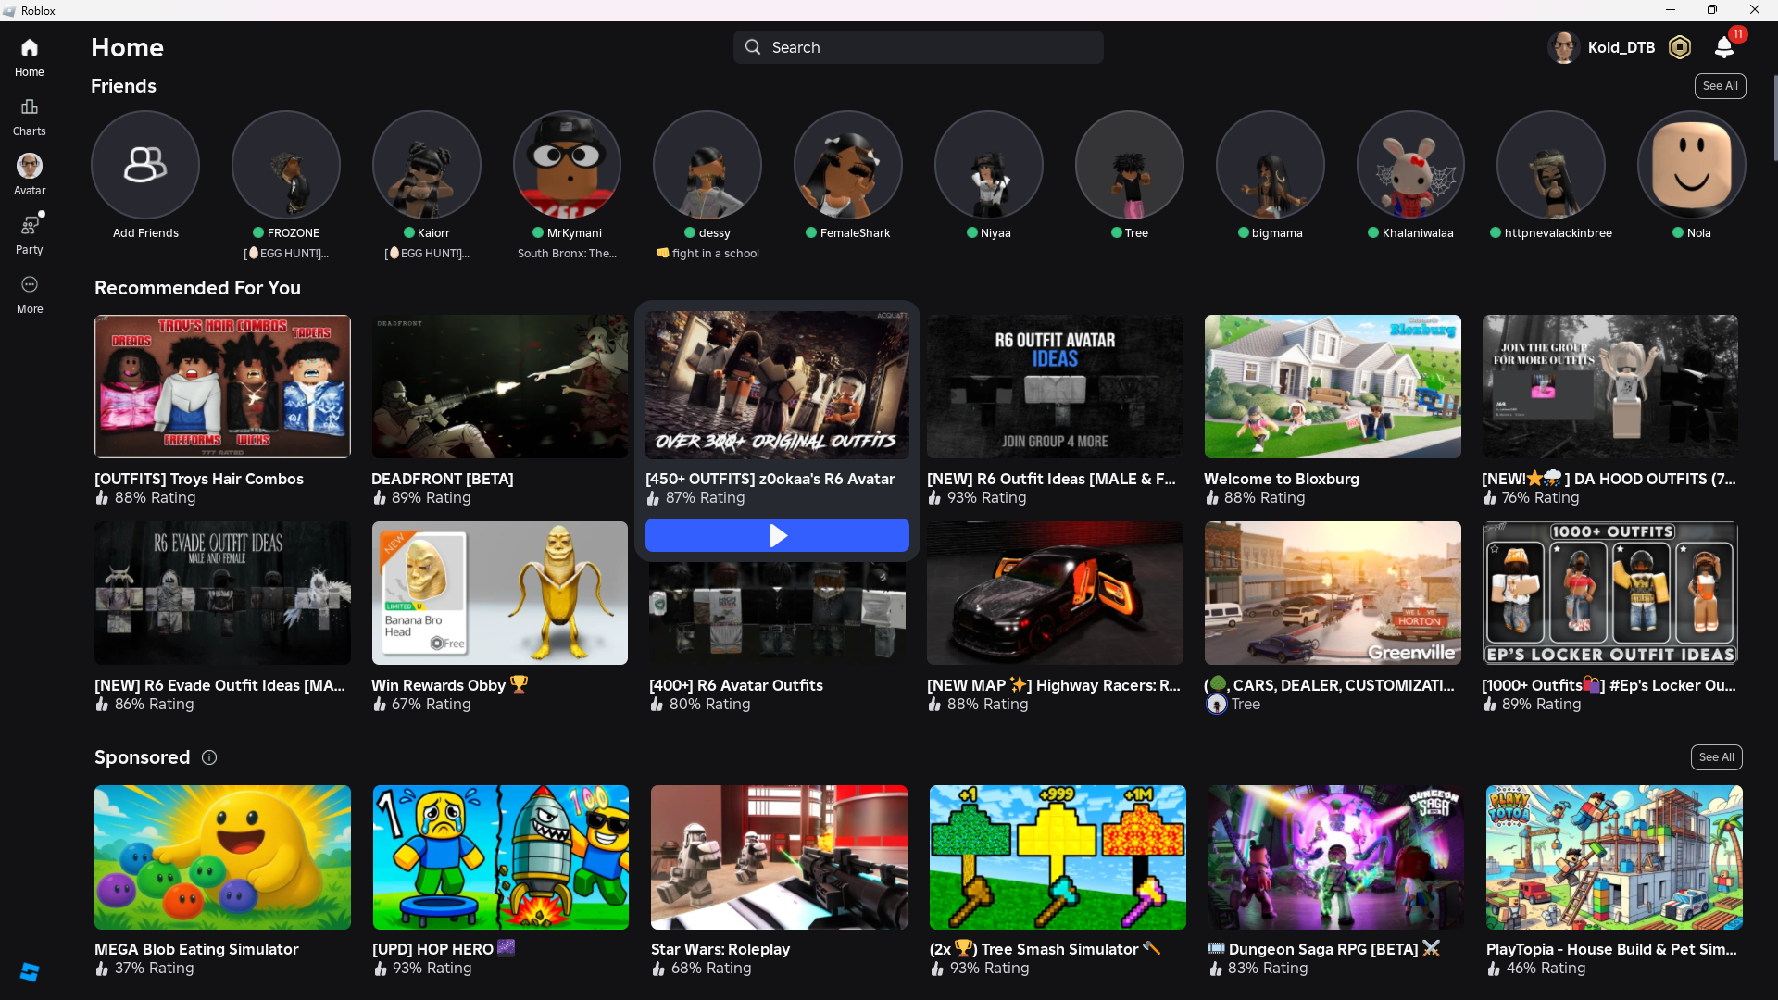The image size is (1778, 1000).
Task: Open Win Rewards Obby thumbnail
Action: [500, 593]
